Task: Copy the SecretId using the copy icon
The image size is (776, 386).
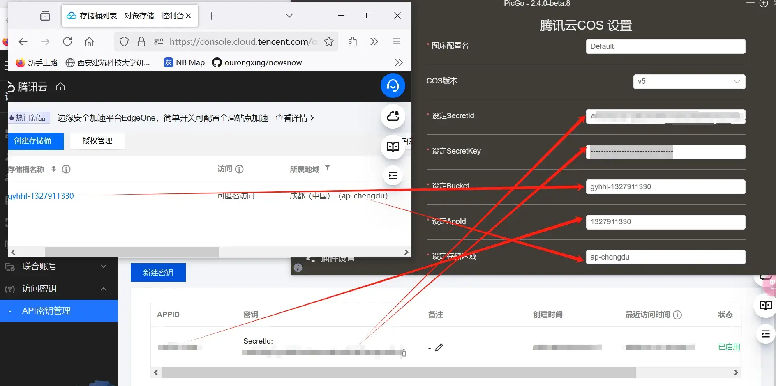Action: coord(404,353)
